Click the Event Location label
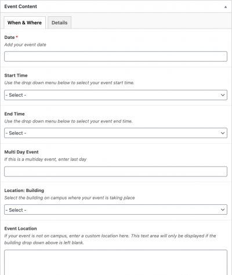Screen dimensions: 232x275 point(20,229)
